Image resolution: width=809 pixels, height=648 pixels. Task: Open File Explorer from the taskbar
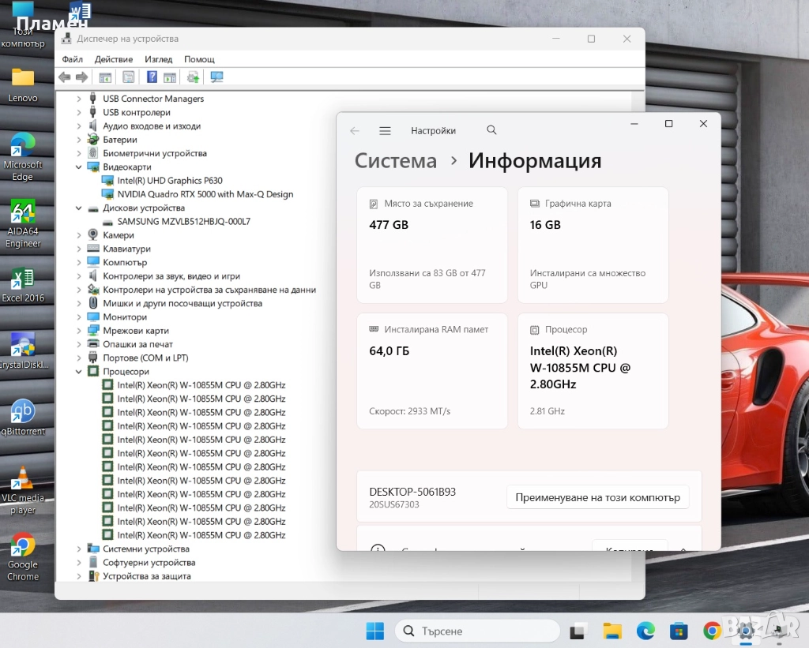pos(612,631)
